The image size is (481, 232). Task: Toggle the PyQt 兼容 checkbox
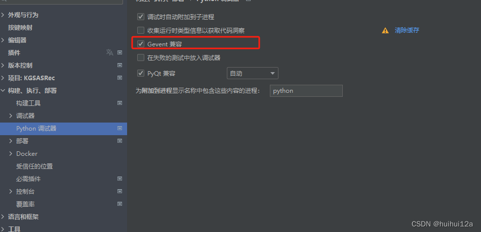point(141,73)
